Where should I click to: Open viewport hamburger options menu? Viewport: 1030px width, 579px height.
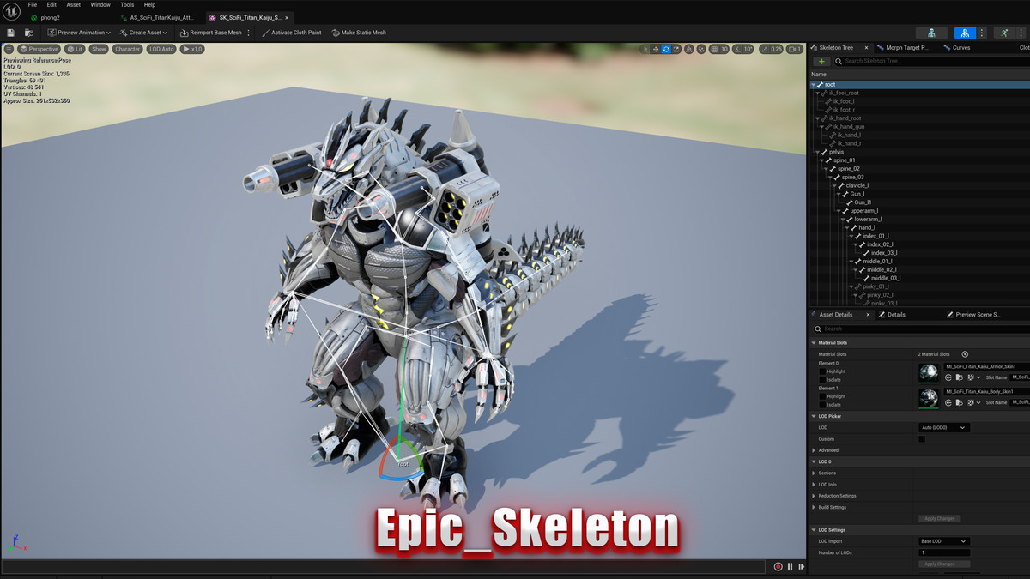point(9,49)
